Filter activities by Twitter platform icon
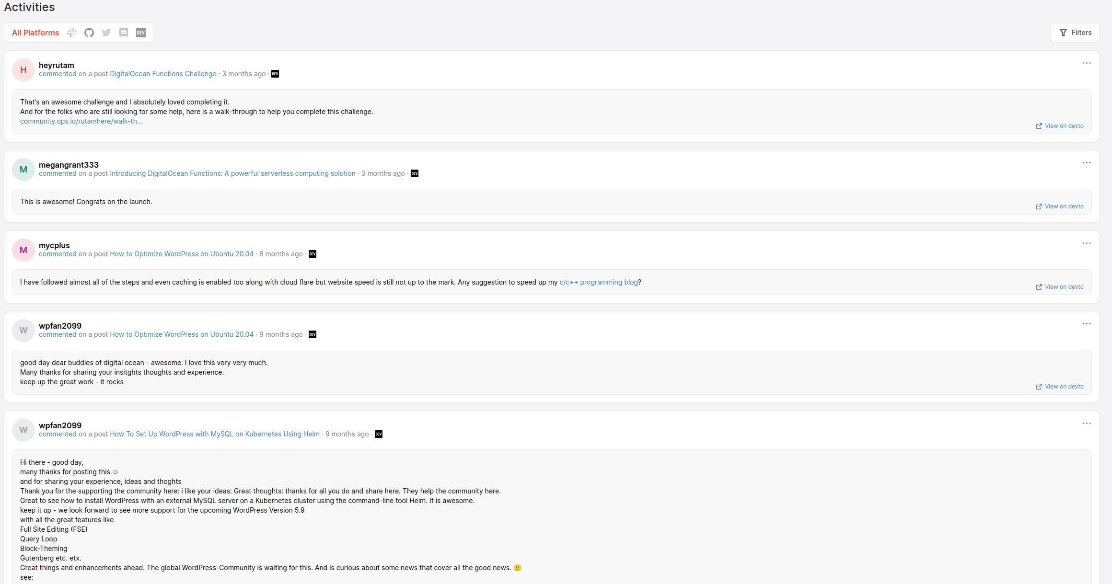 pos(106,33)
